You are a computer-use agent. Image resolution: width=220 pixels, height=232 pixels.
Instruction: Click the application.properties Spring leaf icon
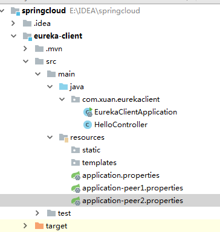click(76, 176)
